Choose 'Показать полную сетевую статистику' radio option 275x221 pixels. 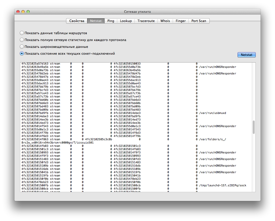[22, 40]
